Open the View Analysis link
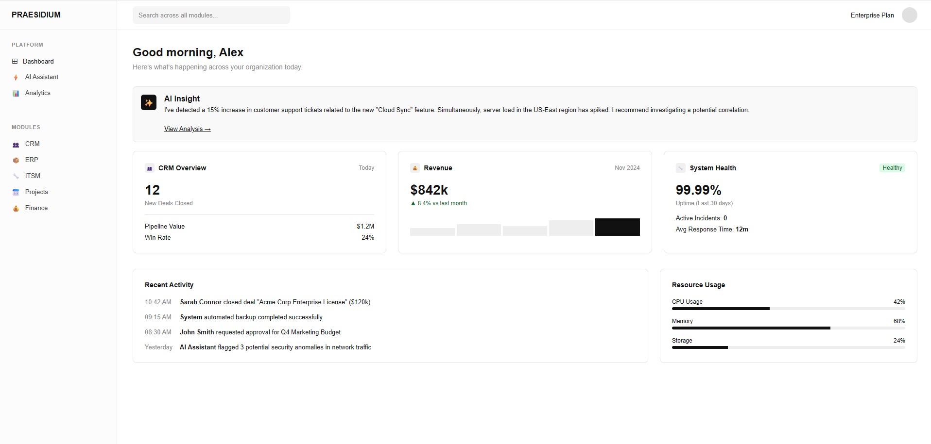This screenshot has height=444, width=931. [x=187, y=129]
